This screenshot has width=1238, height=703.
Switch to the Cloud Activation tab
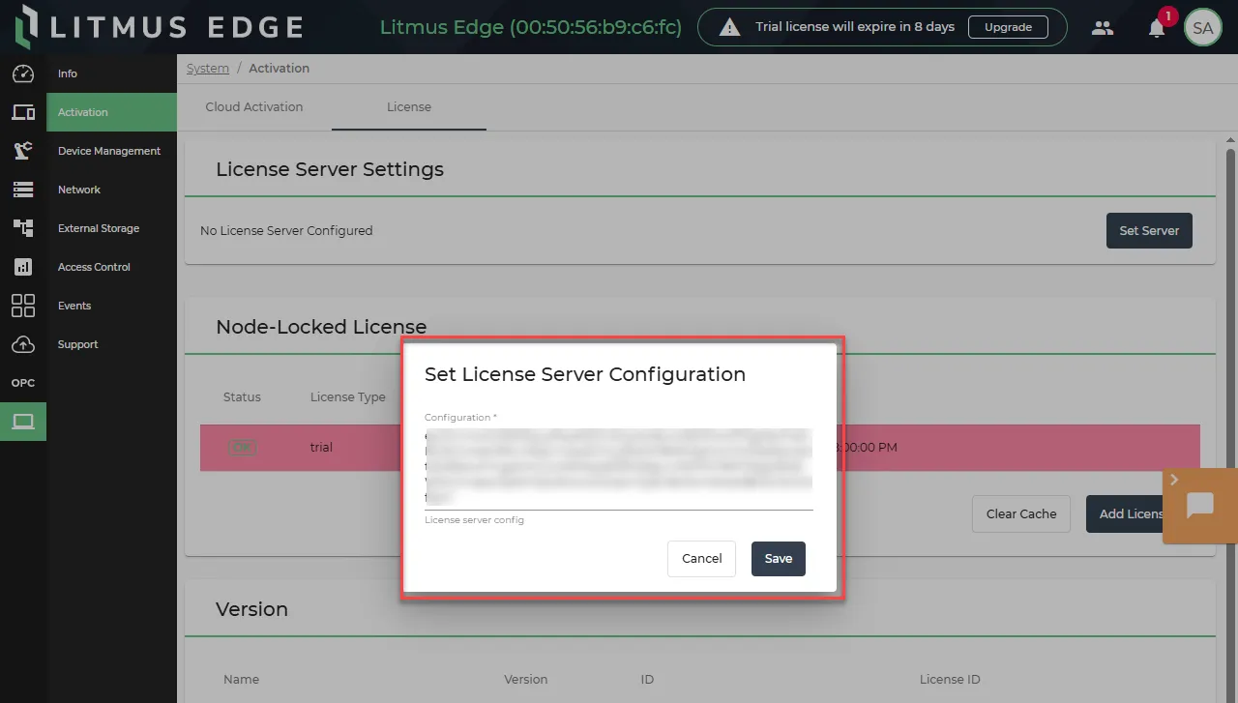coord(254,107)
